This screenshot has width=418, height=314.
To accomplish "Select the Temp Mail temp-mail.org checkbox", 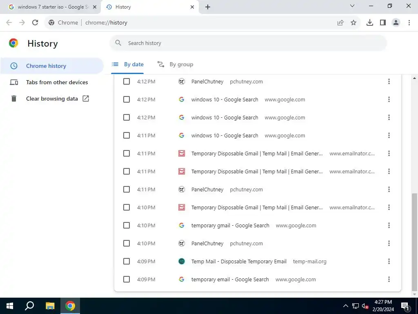I will (x=127, y=261).
